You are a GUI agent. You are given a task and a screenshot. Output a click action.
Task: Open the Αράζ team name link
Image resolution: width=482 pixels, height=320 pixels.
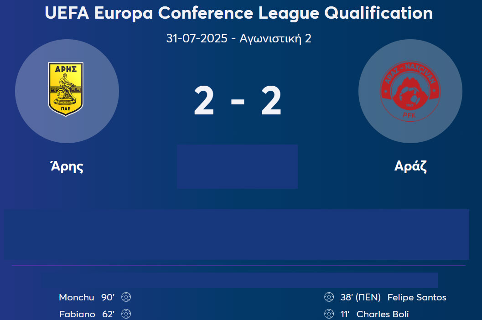click(410, 166)
